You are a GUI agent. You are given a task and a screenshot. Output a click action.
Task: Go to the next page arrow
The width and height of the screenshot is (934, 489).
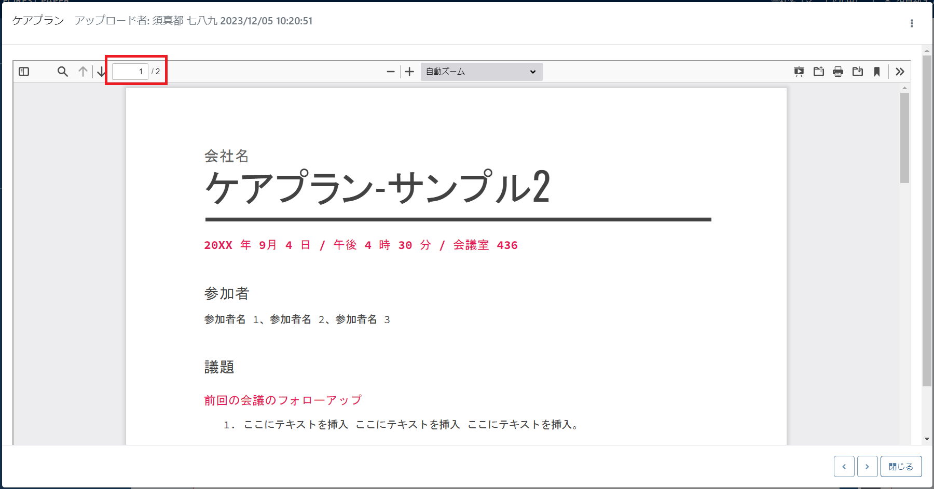(x=101, y=72)
